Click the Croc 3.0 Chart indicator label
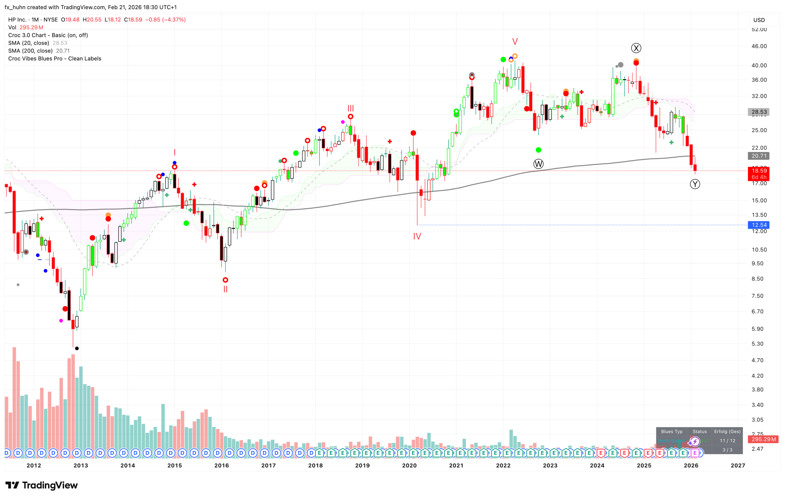 tap(48, 35)
